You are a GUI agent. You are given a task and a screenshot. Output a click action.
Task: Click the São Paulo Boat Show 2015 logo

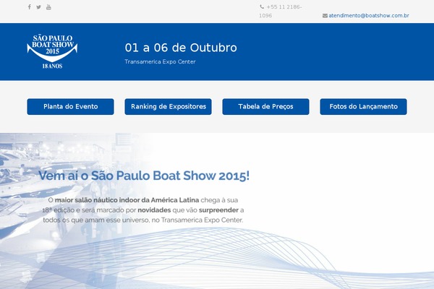click(52, 52)
